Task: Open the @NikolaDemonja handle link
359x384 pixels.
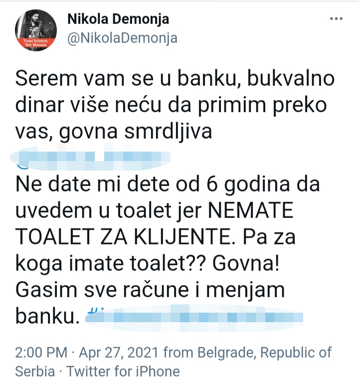Action: tap(122, 38)
